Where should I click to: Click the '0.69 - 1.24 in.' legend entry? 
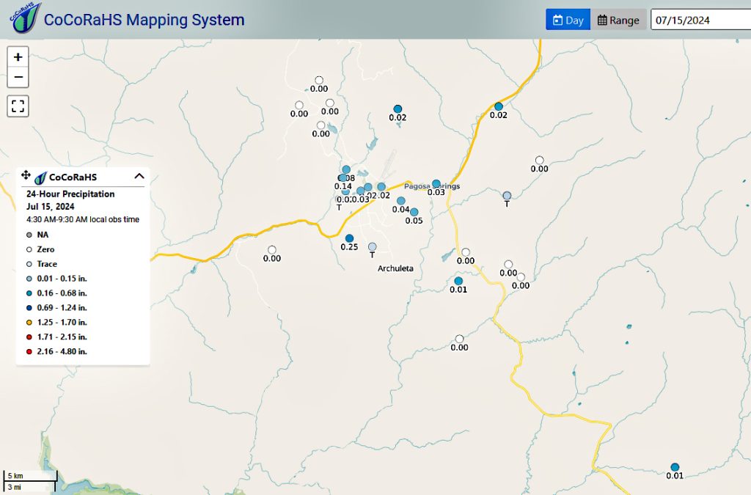pos(62,308)
